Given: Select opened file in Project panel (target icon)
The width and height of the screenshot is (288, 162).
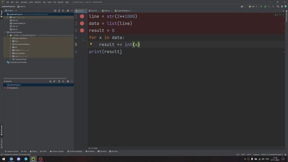Looking at the screenshot, I should [55, 11].
